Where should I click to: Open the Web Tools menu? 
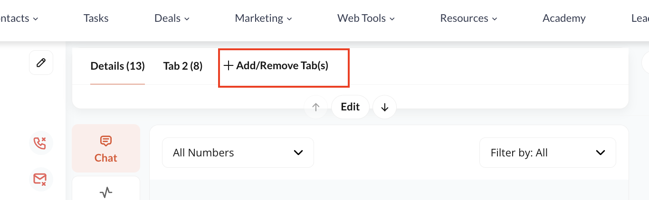366,18
